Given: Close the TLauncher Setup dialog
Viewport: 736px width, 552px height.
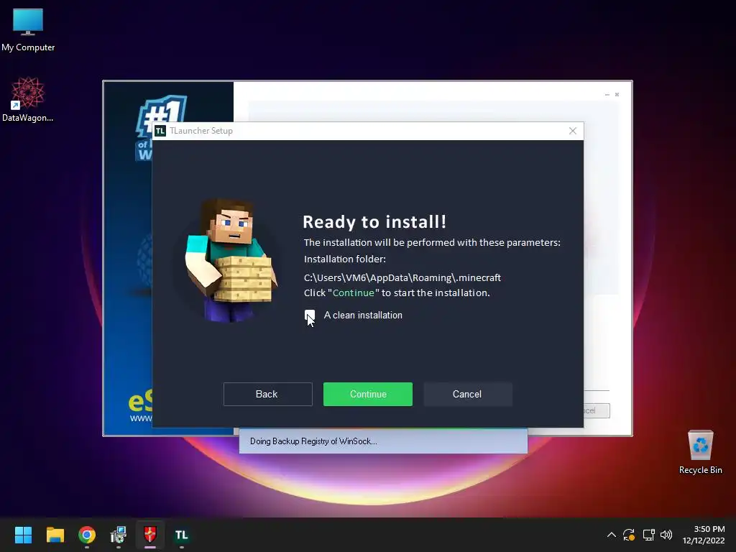Looking at the screenshot, I should point(573,131).
